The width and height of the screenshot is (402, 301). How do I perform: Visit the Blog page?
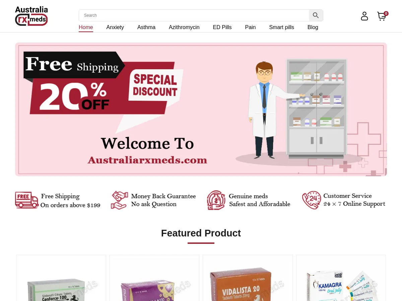[x=313, y=27]
